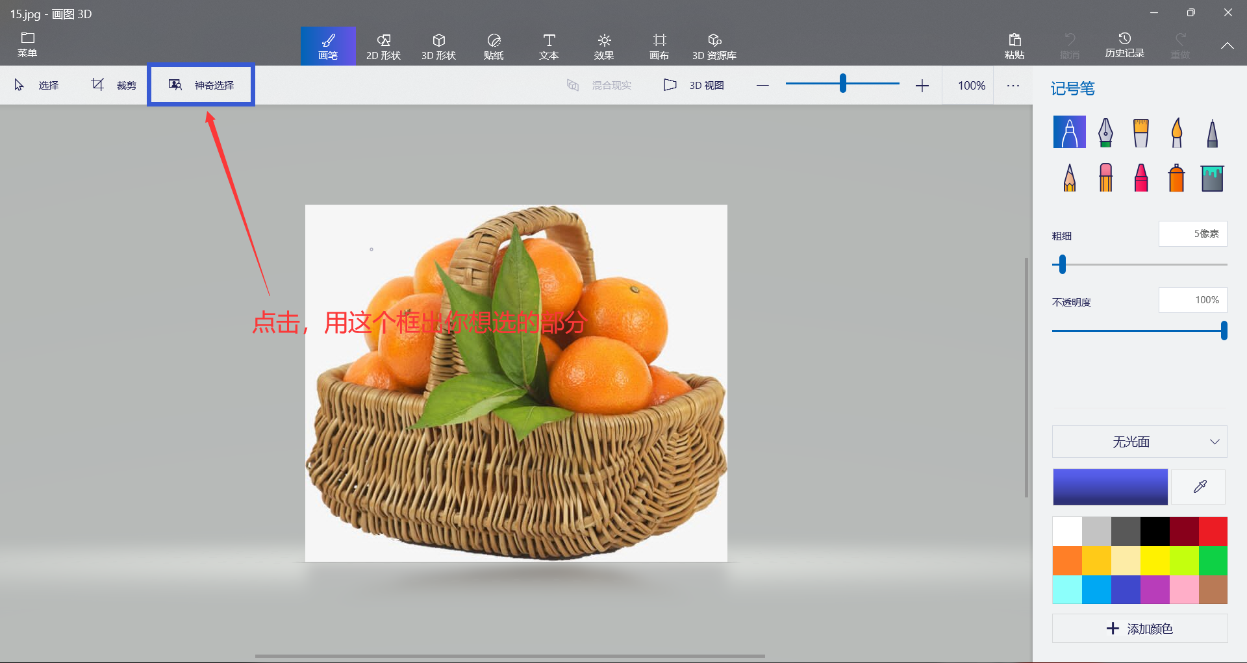Click the 不透明度 opacity value field
Viewport: 1247px width, 663px height.
point(1193,300)
